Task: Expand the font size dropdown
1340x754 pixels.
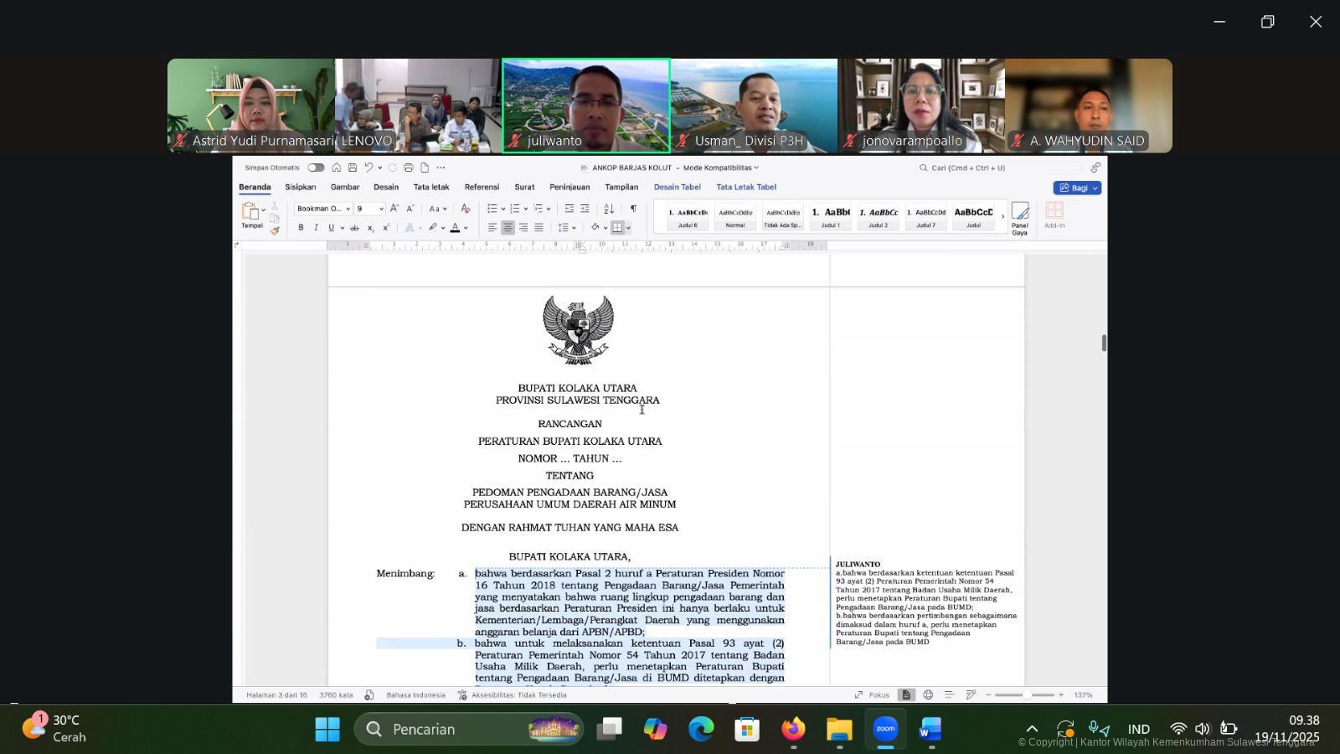Action: point(381,209)
